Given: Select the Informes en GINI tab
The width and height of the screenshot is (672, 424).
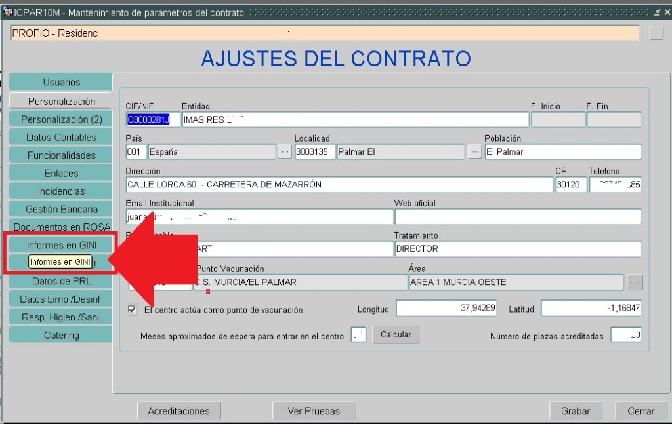Looking at the screenshot, I should 61,245.
